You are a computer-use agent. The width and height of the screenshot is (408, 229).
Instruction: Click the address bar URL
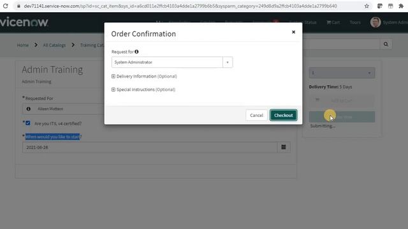(180, 6)
